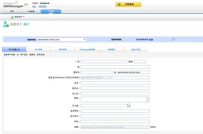
Task: Select the Exchange服务器 tab
Action: [x=87, y=50]
